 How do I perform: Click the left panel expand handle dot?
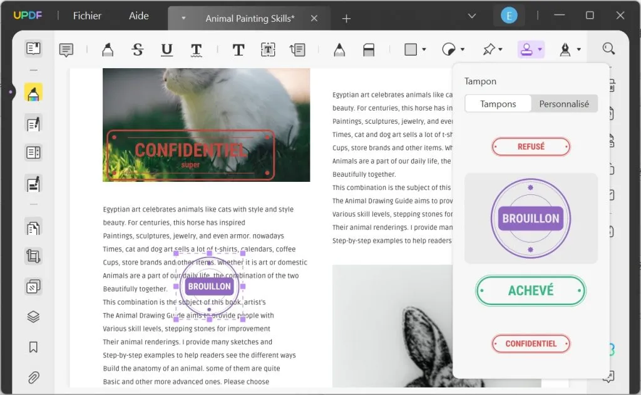pos(11,92)
